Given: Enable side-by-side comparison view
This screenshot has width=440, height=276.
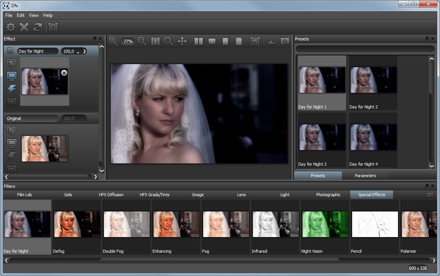Looking at the screenshot, I should (198, 41).
